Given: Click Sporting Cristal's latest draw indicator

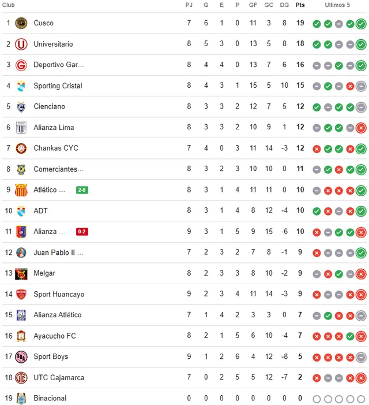Looking at the screenshot, I should [361, 86].
